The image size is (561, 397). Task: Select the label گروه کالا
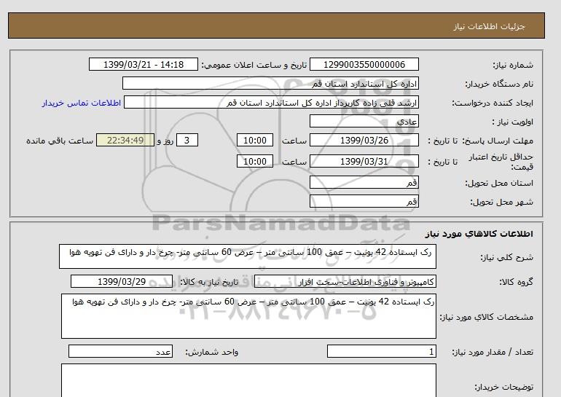(x=517, y=282)
